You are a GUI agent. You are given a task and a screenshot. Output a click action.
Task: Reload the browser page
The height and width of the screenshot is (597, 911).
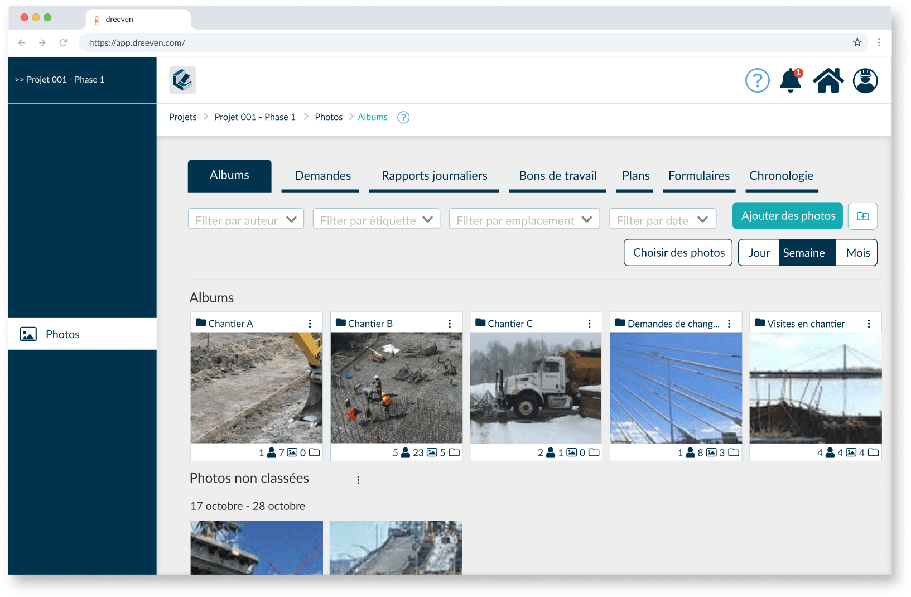click(x=64, y=42)
